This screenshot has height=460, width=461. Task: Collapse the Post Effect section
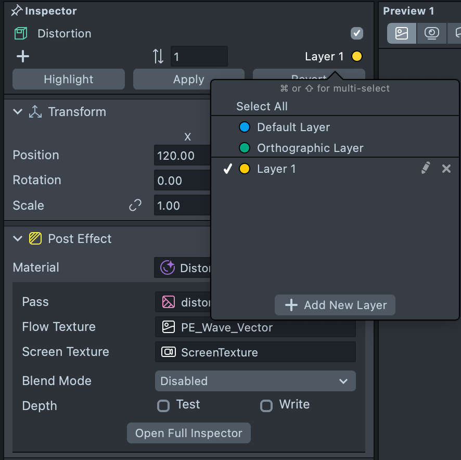click(18, 239)
